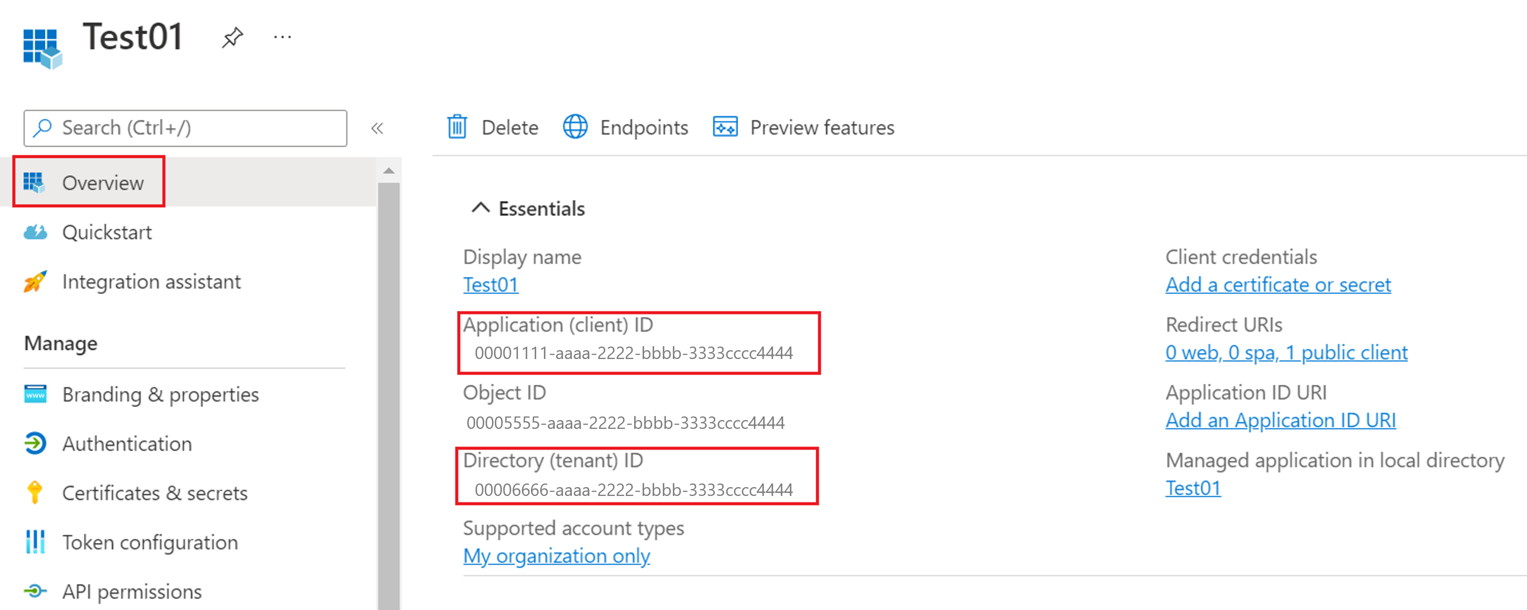This screenshot has width=1527, height=610.
Task: Click the Overview grid icon
Action: pos(35,183)
